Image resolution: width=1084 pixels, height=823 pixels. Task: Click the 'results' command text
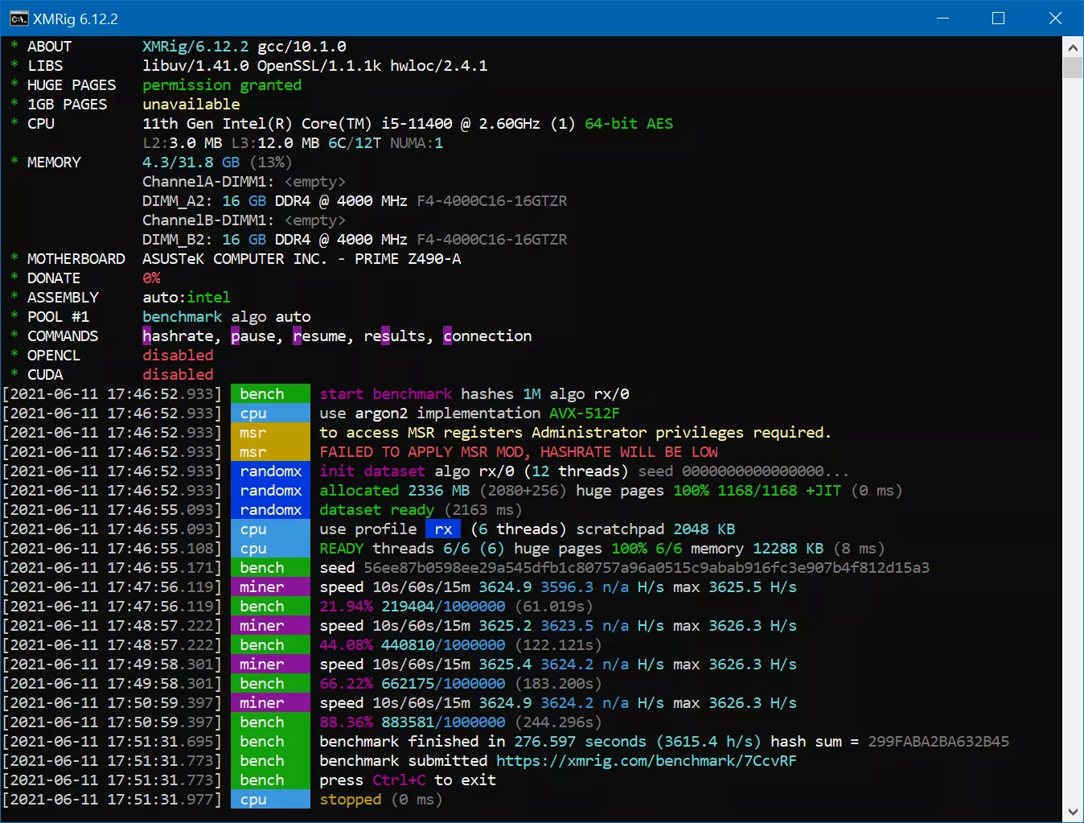395,336
